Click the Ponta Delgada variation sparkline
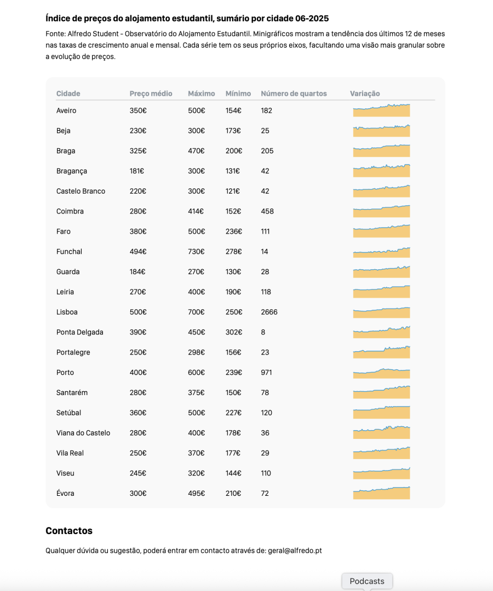The width and height of the screenshot is (493, 591). coord(381,333)
